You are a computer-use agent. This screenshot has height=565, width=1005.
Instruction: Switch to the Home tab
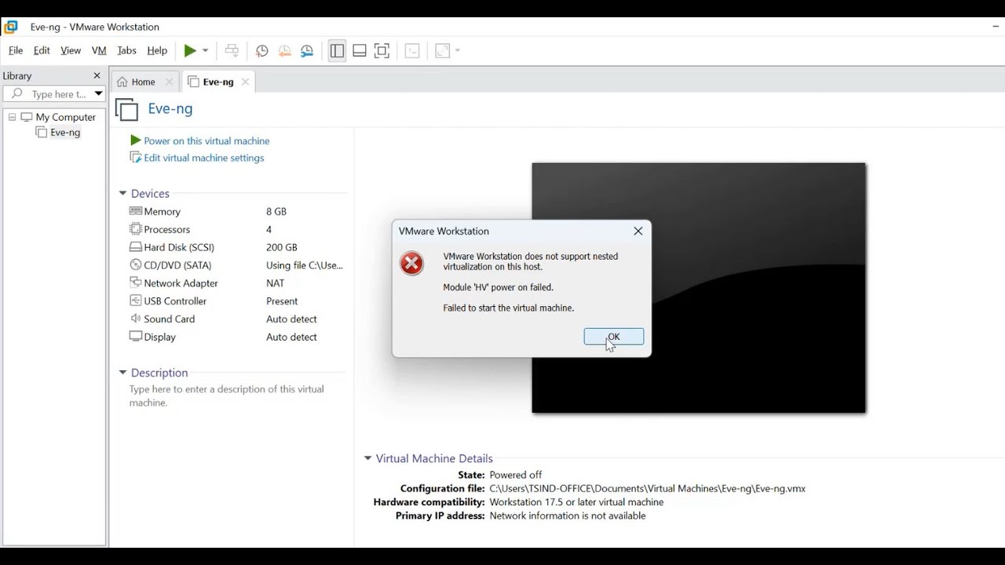143,82
